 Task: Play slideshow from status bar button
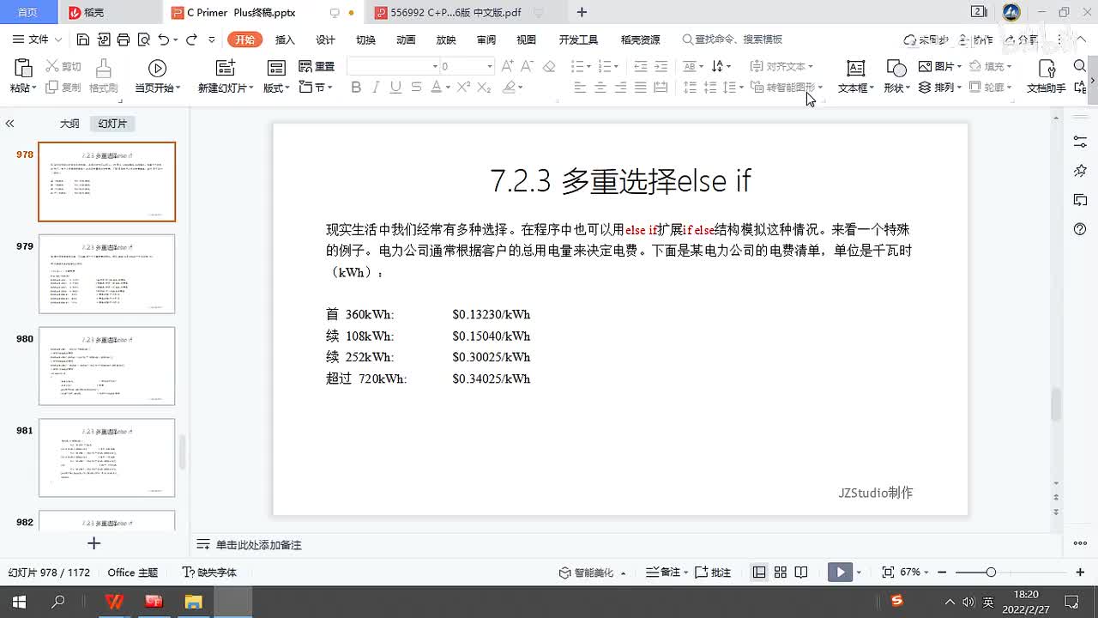(x=841, y=572)
